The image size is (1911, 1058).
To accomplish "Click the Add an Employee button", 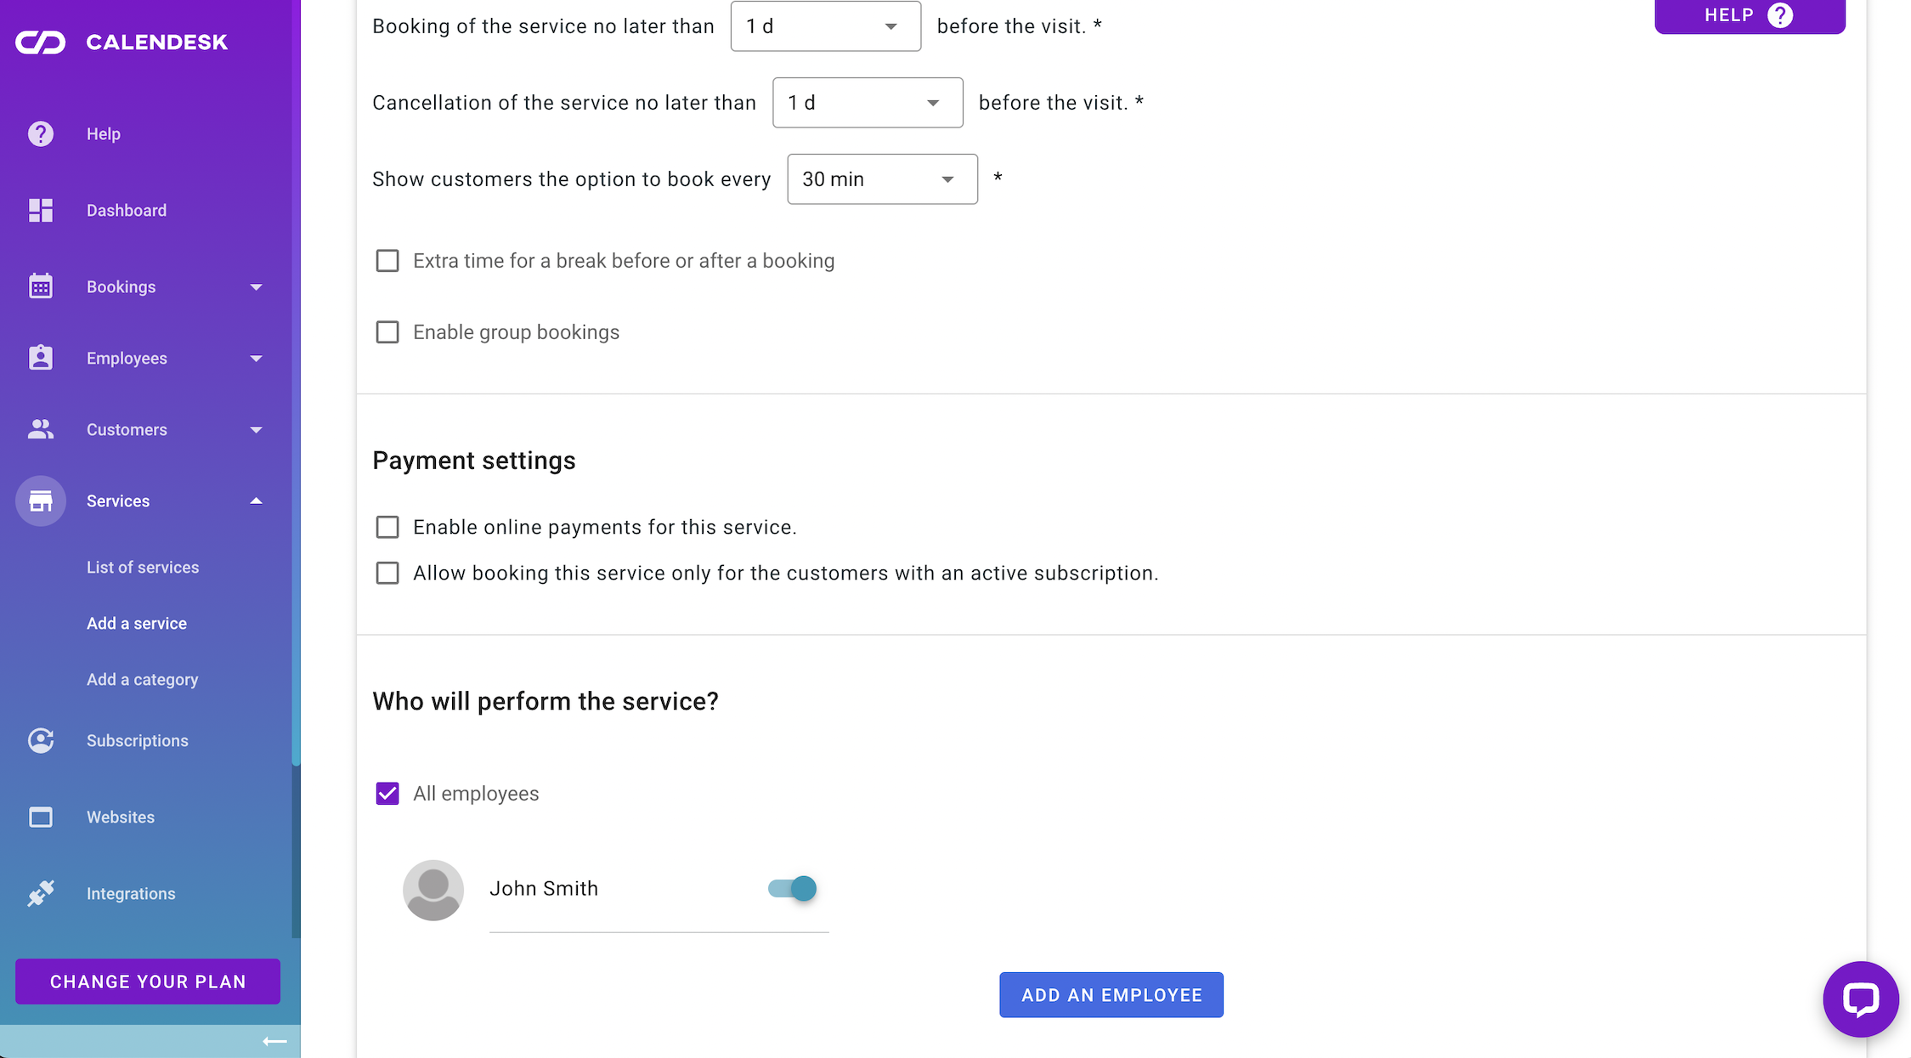I will [1111, 995].
